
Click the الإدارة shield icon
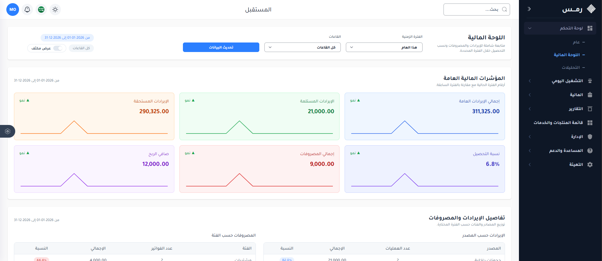tap(590, 137)
